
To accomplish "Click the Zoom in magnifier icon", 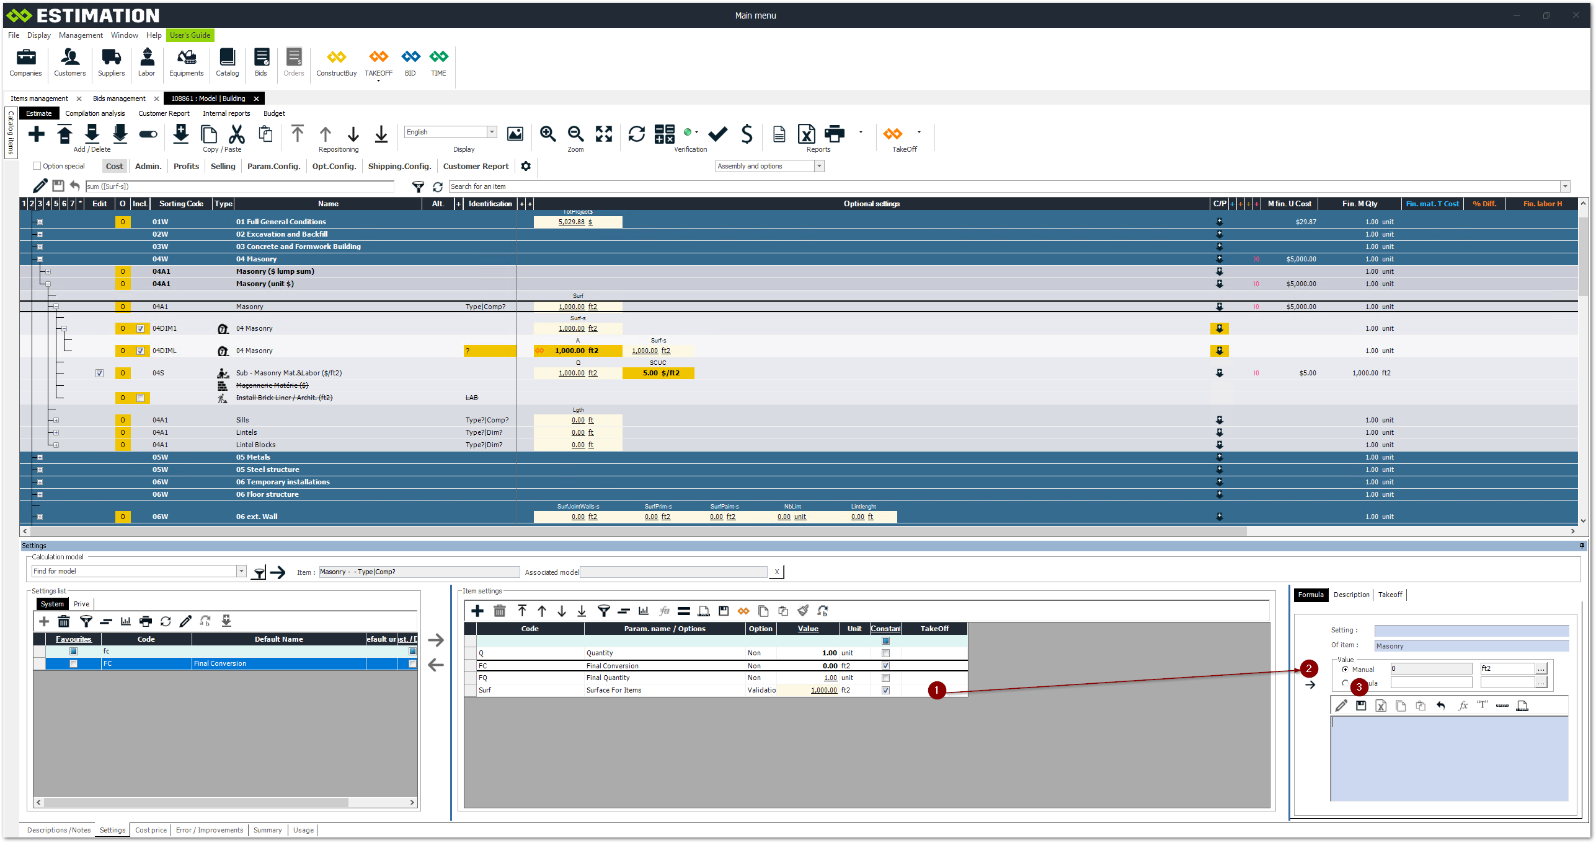I will point(548,134).
